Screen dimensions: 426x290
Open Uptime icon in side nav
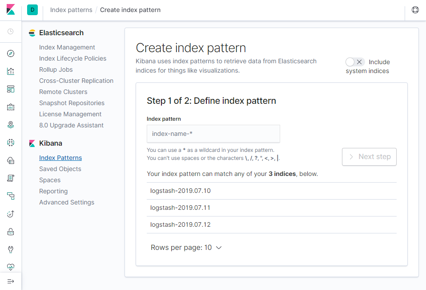click(x=11, y=214)
